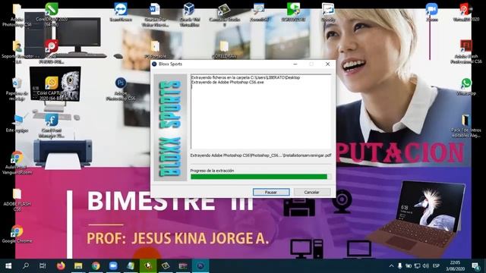Open the round Adobe Photoshop CS6 desktop icon
The width and height of the screenshot is (486, 273).
121,89
